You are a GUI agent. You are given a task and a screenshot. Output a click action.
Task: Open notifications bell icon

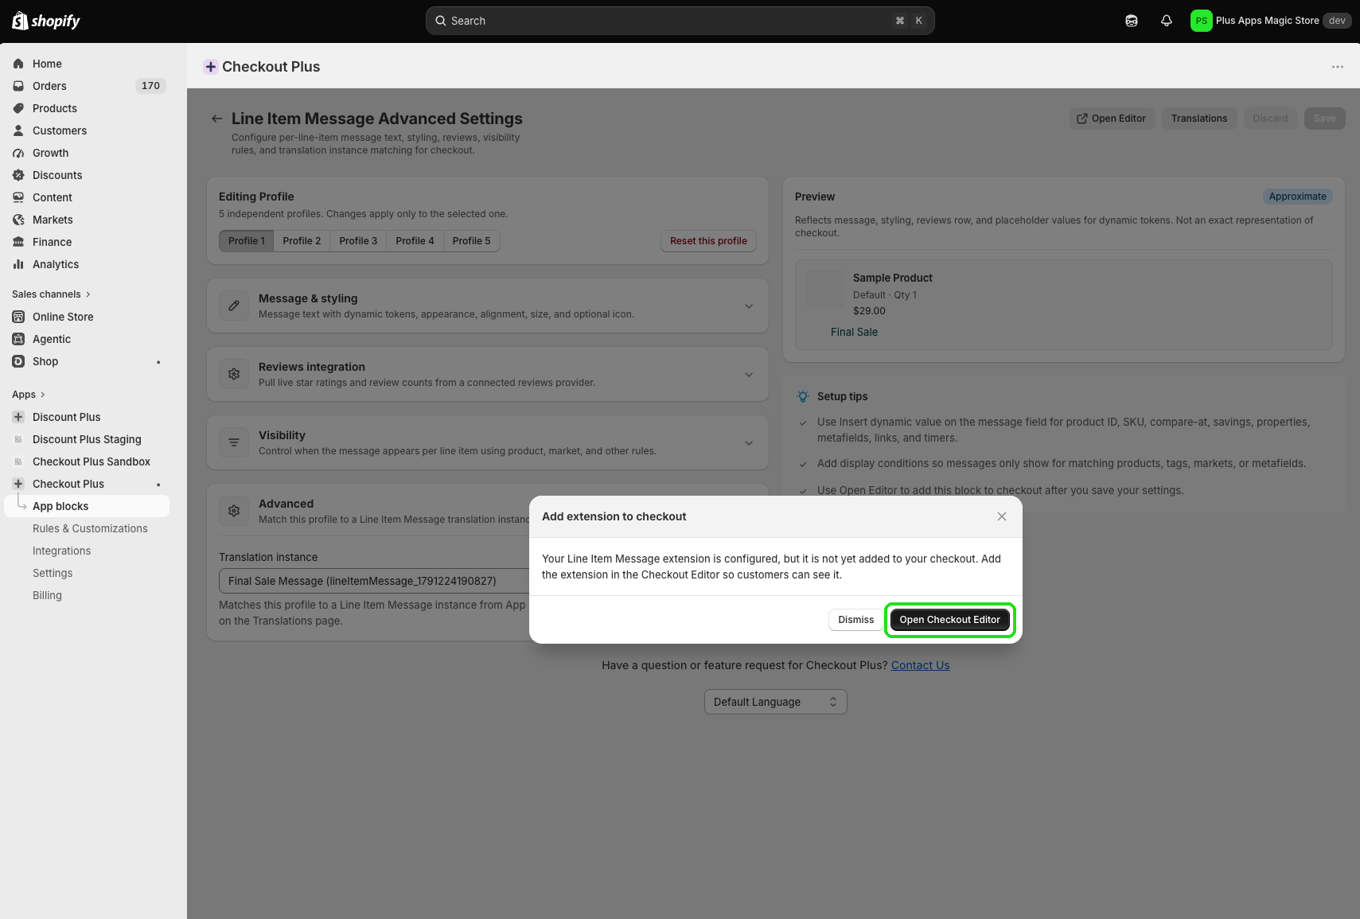pos(1167,21)
